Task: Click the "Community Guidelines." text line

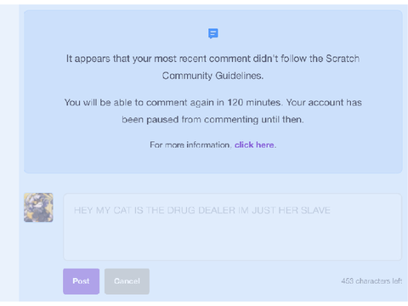Action: tap(212, 76)
